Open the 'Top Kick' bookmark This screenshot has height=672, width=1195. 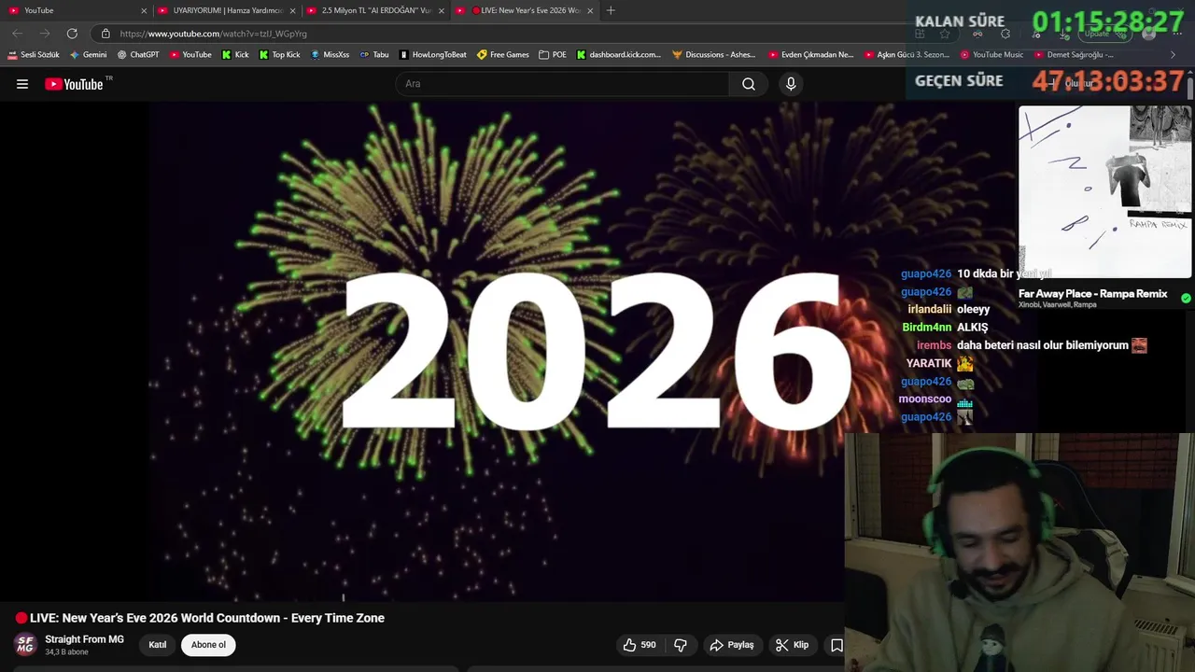(279, 55)
